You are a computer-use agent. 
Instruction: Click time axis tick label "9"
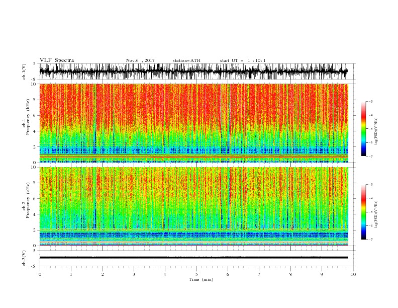click(322, 274)
